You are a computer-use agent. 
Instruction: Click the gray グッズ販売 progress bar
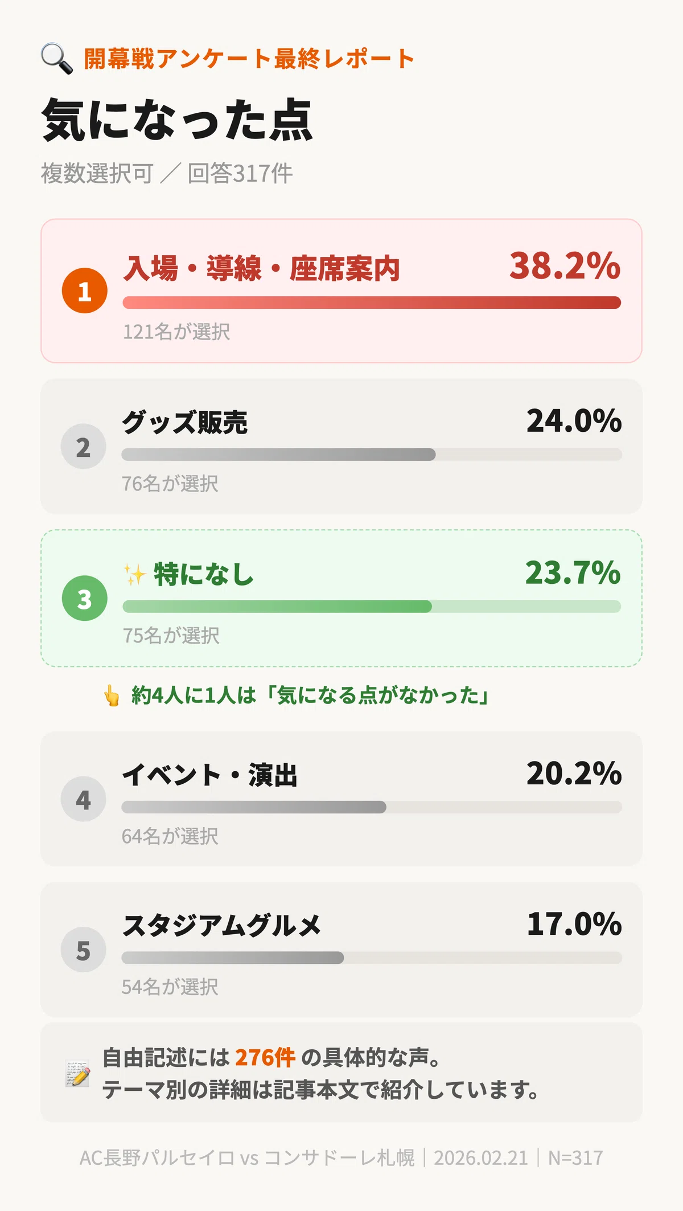tap(372, 455)
